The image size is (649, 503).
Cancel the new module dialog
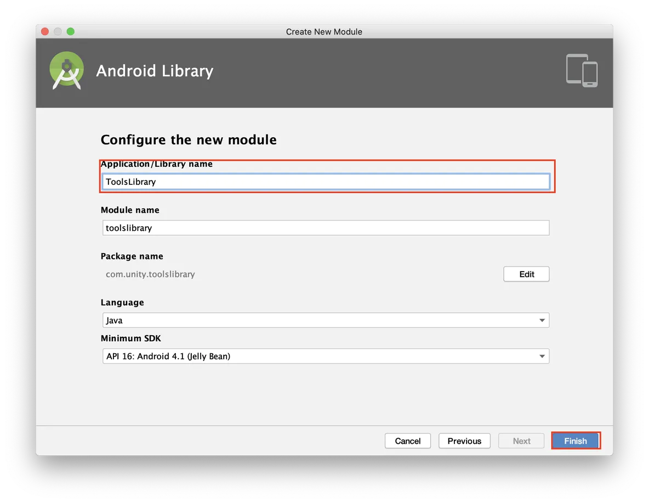pyautogui.click(x=408, y=441)
